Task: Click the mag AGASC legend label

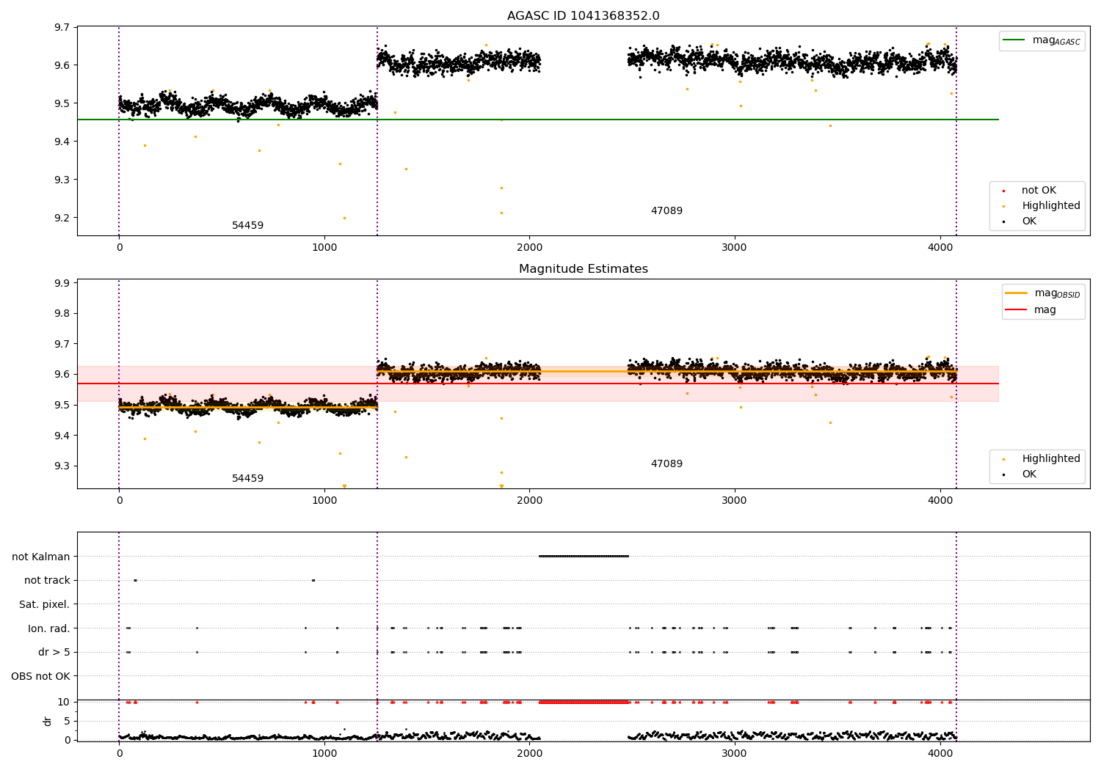Action: [1056, 40]
